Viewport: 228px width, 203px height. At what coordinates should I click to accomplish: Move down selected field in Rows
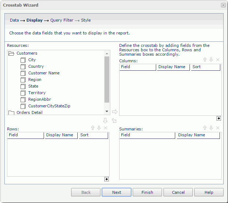pyautogui.click(x=99, y=128)
